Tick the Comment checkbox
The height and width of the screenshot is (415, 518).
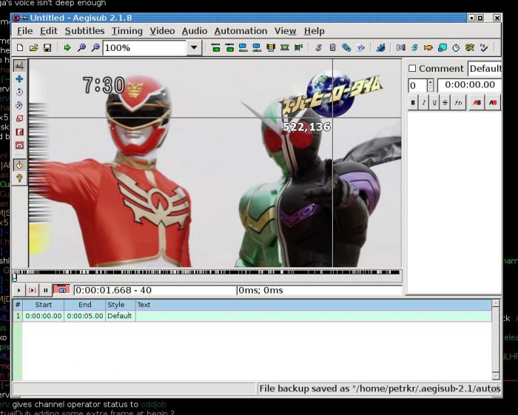point(412,68)
